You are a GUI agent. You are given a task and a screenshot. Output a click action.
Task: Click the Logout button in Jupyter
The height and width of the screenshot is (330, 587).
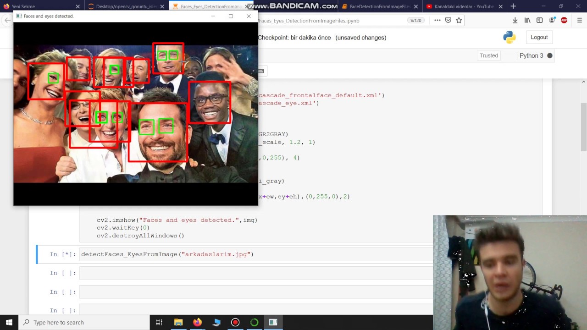pos(539,37)
